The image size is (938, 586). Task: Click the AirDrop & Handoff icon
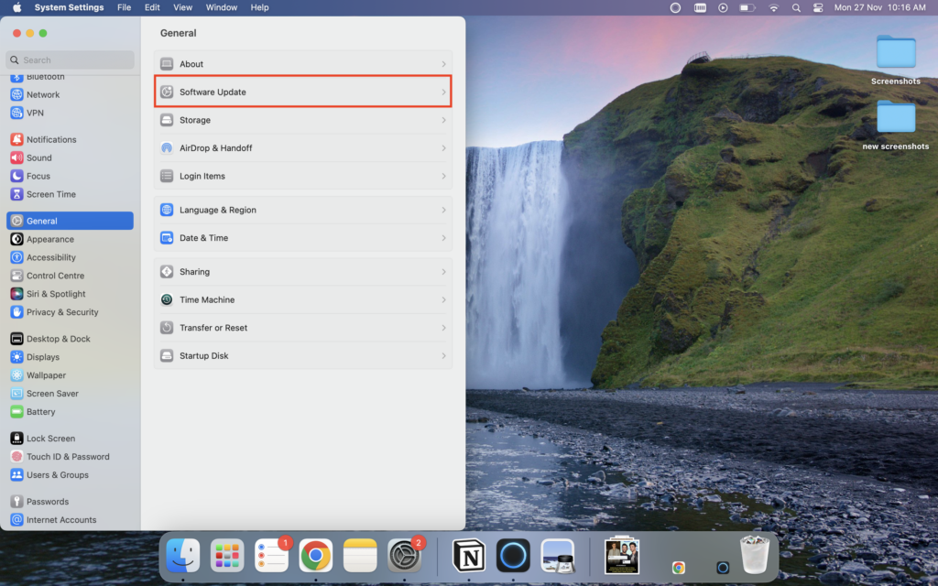point(167,148)
